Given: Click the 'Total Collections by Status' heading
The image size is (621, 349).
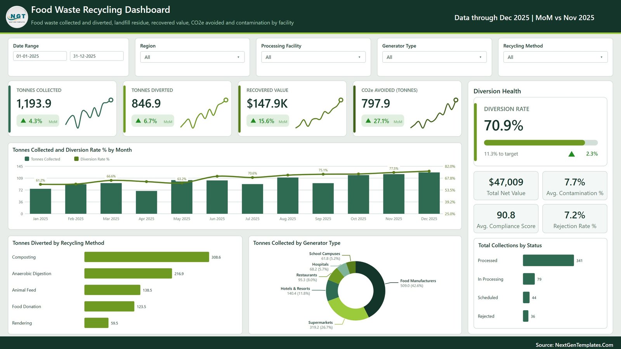Looking at the screenshot, I should pos(510,245).
